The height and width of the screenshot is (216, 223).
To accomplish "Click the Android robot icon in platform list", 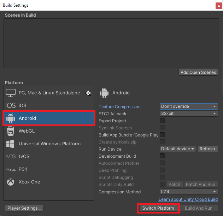I will [11, 118].
